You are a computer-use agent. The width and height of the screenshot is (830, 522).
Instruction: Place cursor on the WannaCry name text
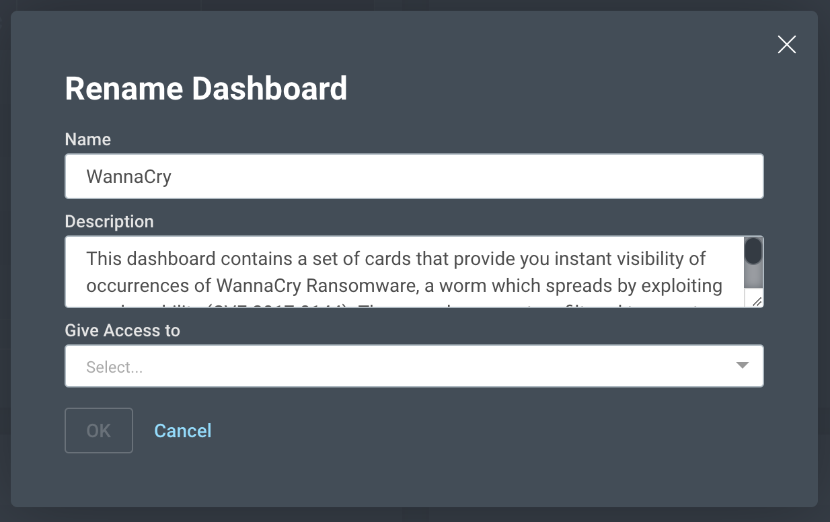[x=128, y=177]
